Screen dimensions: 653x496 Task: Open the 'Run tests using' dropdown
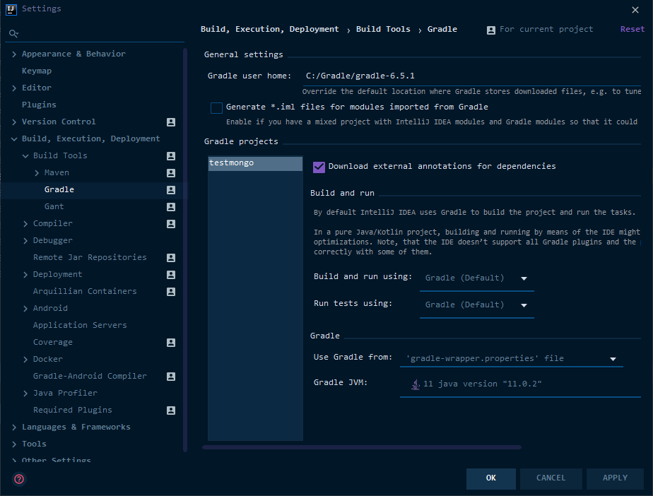pyautogui.click(x=476, y=305)
